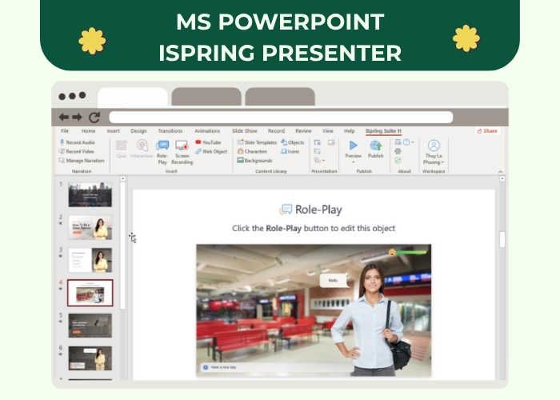Open the Help dropdown in About group

[x=408, y=142]
